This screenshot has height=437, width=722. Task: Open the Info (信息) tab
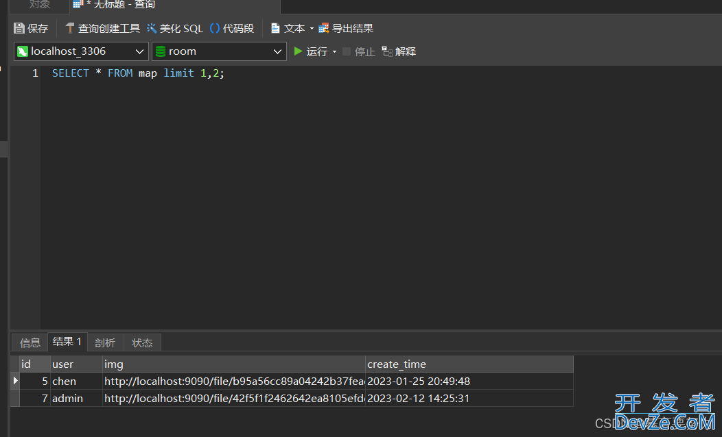[30, 342]
